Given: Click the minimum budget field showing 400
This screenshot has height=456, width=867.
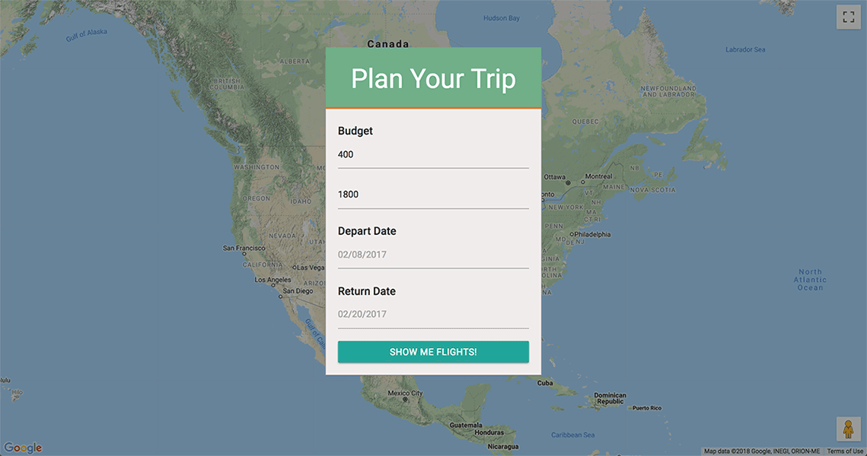Looking at the screenshot, I should point(433,155).
